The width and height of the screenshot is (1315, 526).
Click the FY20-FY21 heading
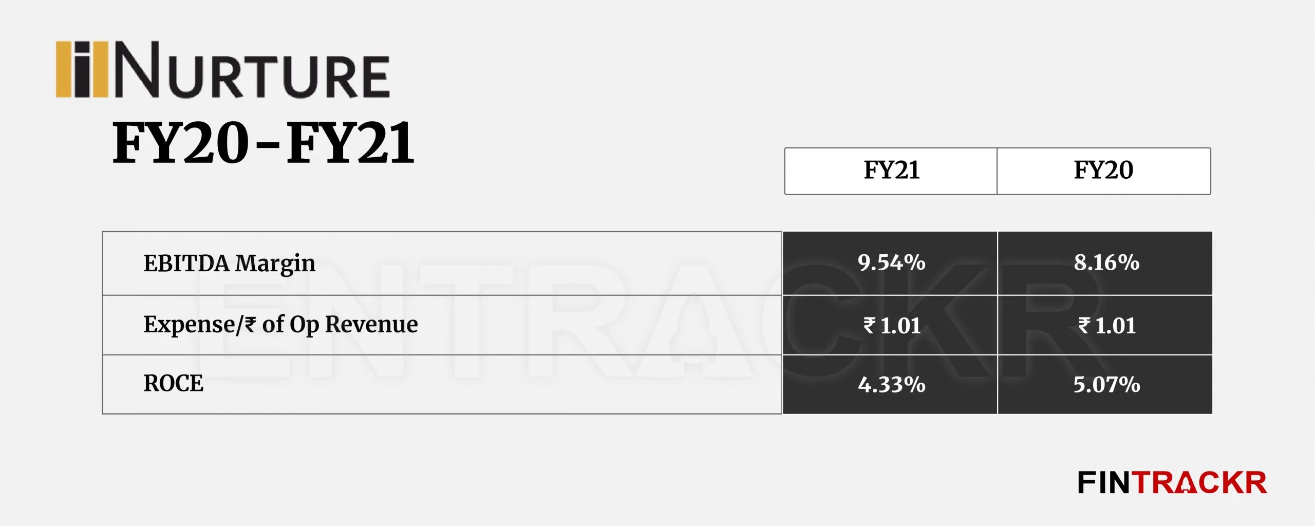tap(263, 142)
